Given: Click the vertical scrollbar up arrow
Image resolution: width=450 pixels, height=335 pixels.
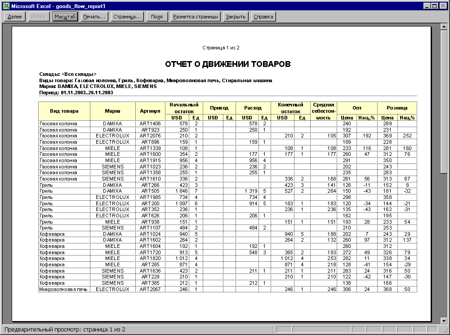Looking at the screenshot, I should pyautogui.click(x=444, y=27).
